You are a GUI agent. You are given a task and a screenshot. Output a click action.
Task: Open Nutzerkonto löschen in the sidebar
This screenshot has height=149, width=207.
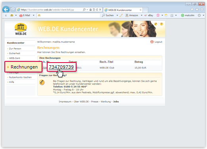[20, 77]
